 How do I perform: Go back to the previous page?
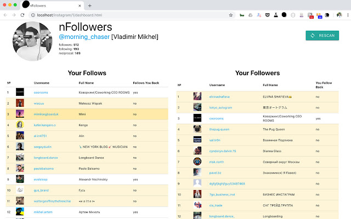pos(5,15)
